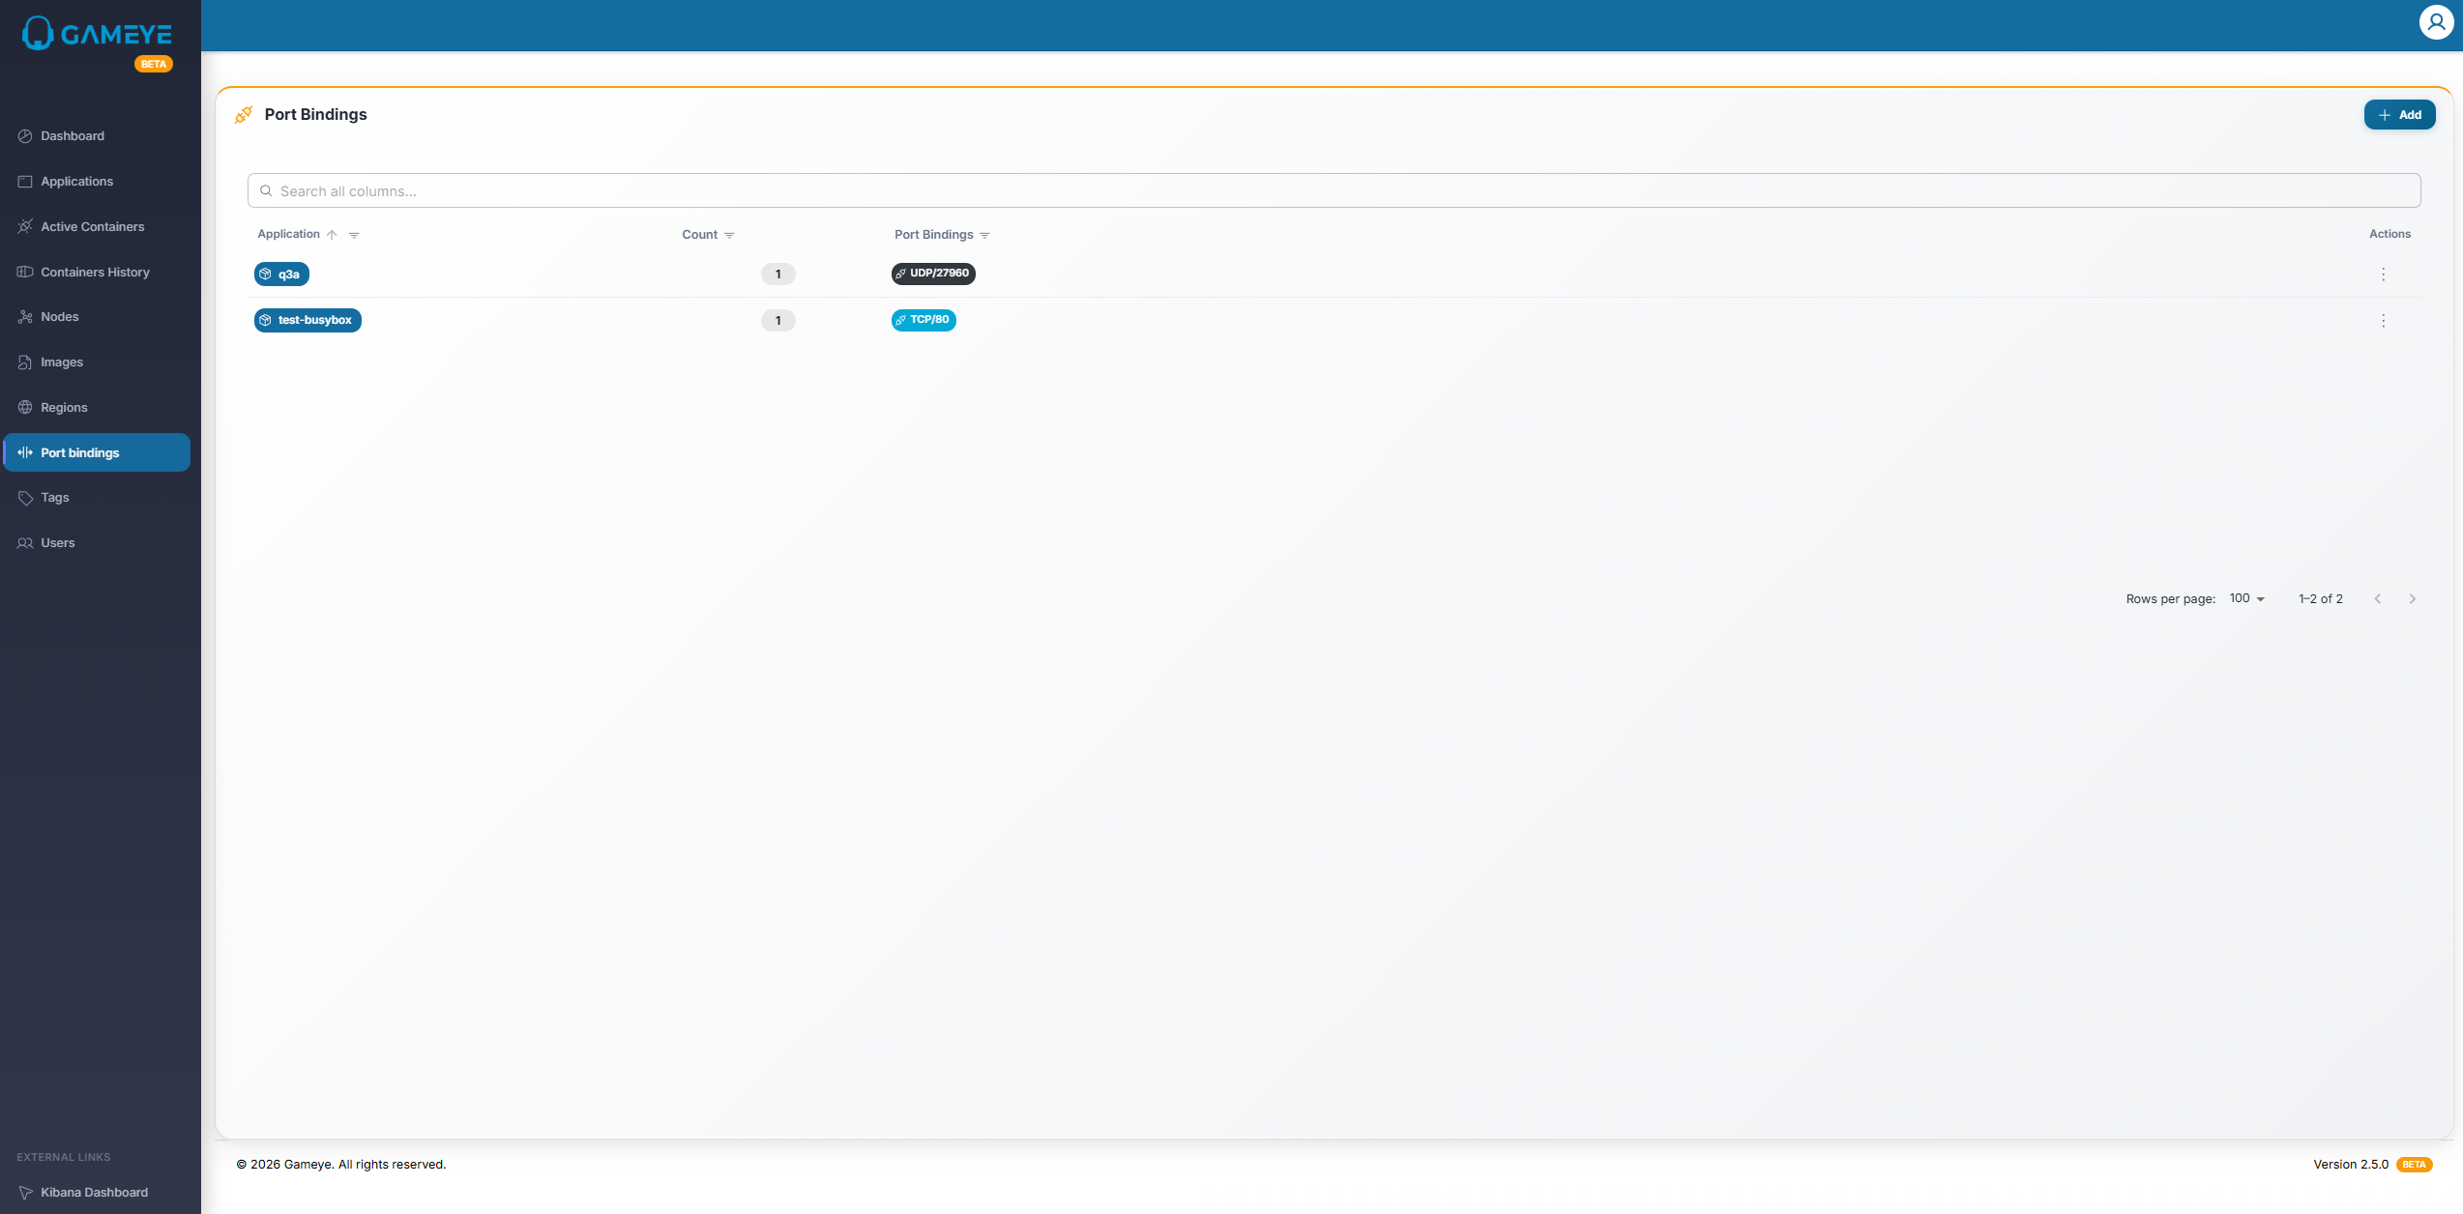Open the user profile avatar icon
This screenshot has width=2463, height=1214.
[x=2436, y=22]
